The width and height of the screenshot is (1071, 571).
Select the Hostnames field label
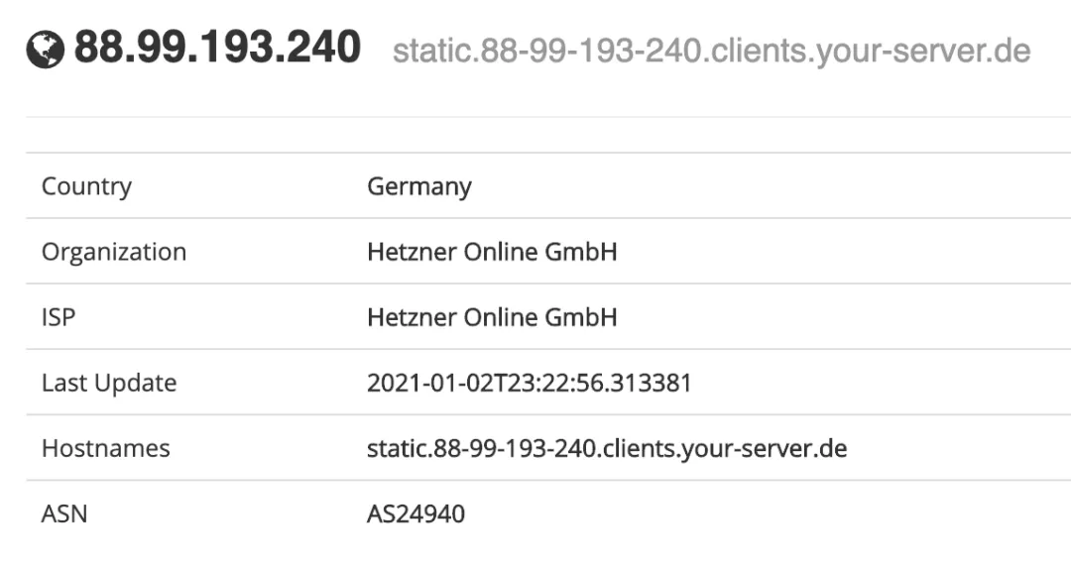point(106,448)
